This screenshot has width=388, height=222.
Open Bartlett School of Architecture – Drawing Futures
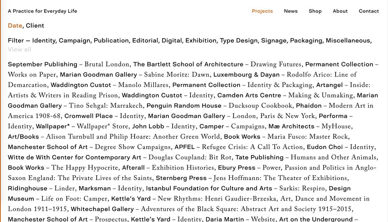pyautogui.click(x=218, y=64)
